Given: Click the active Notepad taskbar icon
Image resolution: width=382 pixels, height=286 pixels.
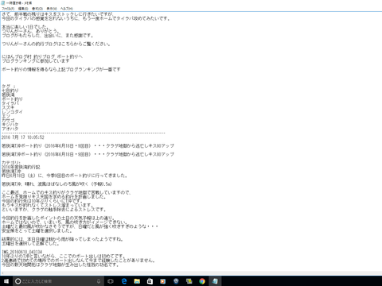Looking at the screenshot, I should pyautogui.click(x=215, y=281).
